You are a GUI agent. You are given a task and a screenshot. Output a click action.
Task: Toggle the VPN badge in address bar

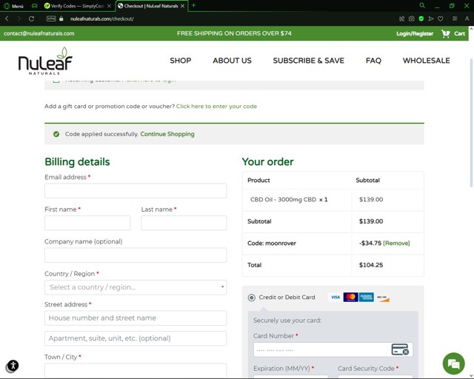point(51,19)
